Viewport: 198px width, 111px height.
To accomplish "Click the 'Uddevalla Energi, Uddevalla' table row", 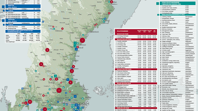I will [x=136, y=59].
